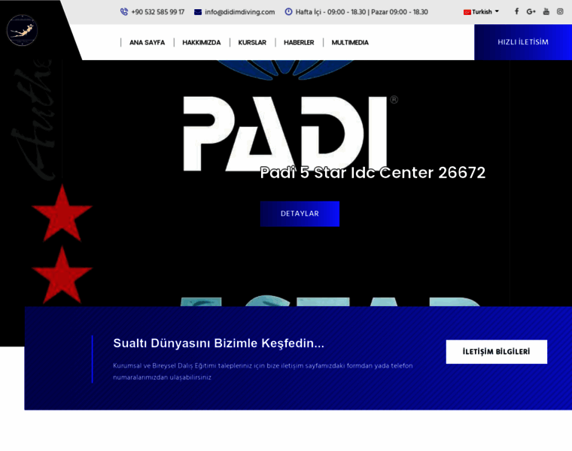Image resolution: width=572 pixels, height=451 pixels.
Task: Open the HABERLER menu item
Action: point(299,43)
